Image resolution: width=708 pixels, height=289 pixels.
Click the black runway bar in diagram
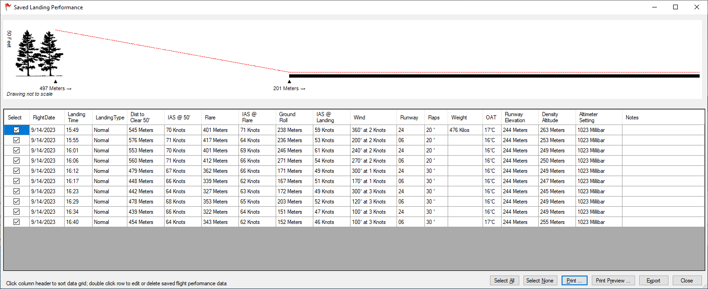(494, 76)
